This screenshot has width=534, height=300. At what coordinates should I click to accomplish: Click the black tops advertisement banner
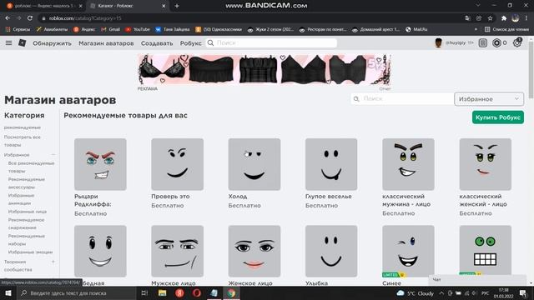264,69
